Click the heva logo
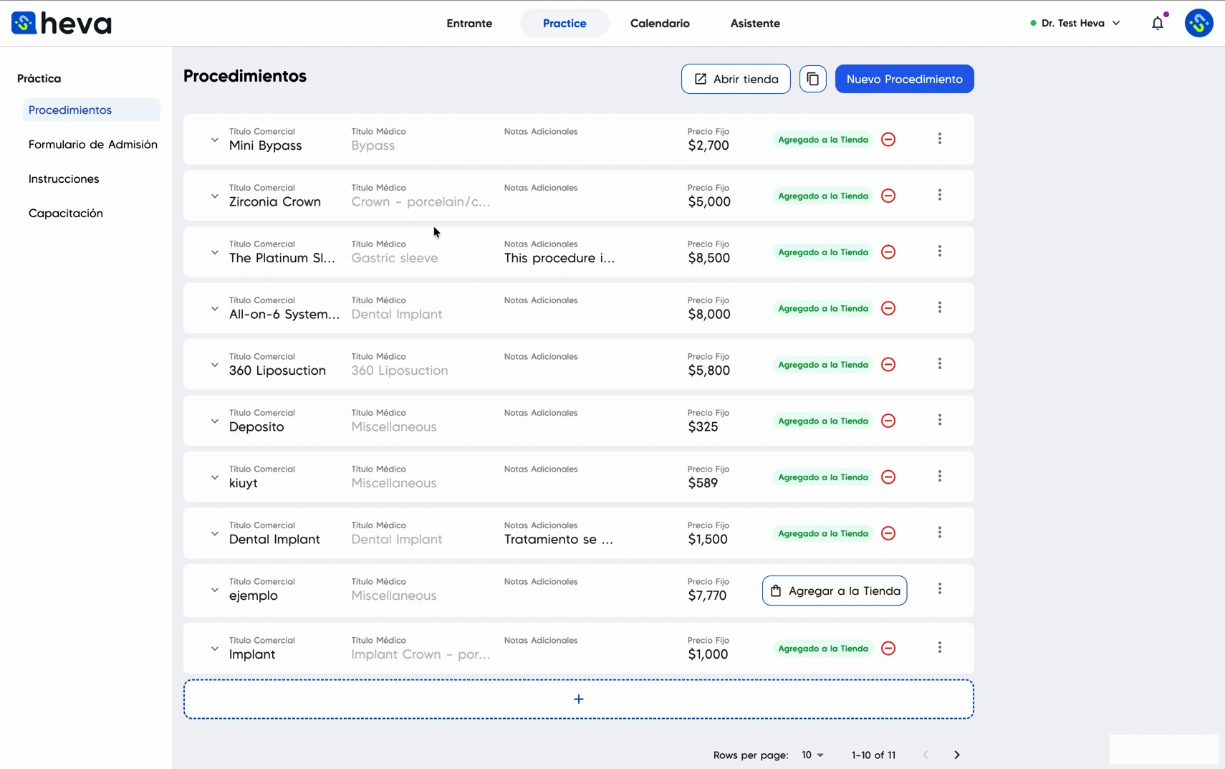1225x769 pixels. coord(62,24)
